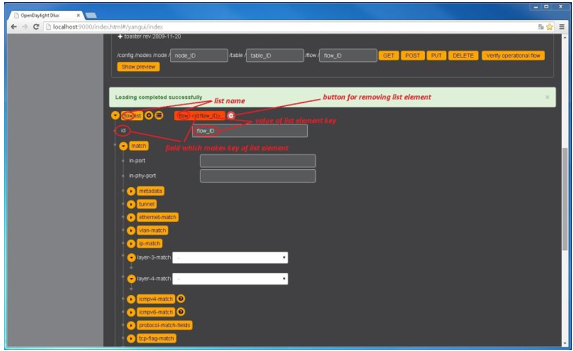The height and width of the screenshot is (351, 573).
Task: Expand the tunnel node
Action: point(131,204)
